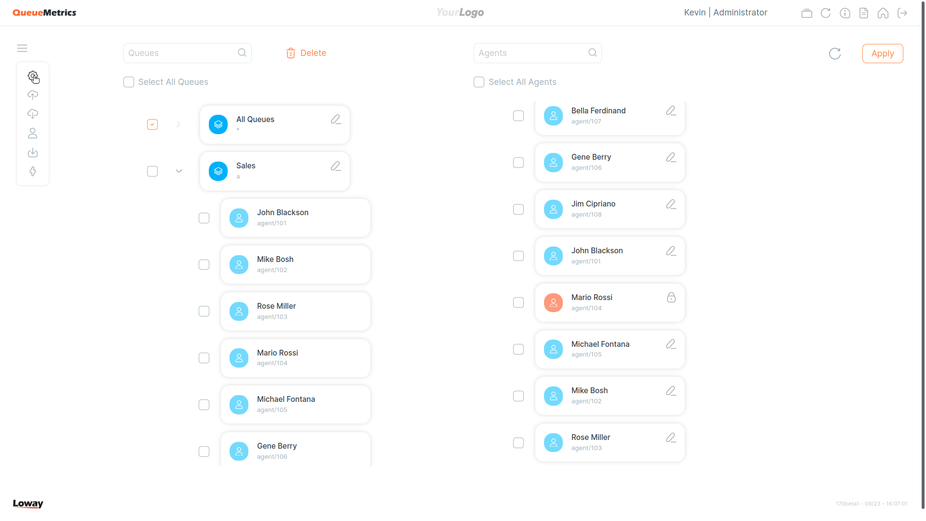
Task: Click the QueueMetrics settings gear icon
Action: tap(33, 76)
